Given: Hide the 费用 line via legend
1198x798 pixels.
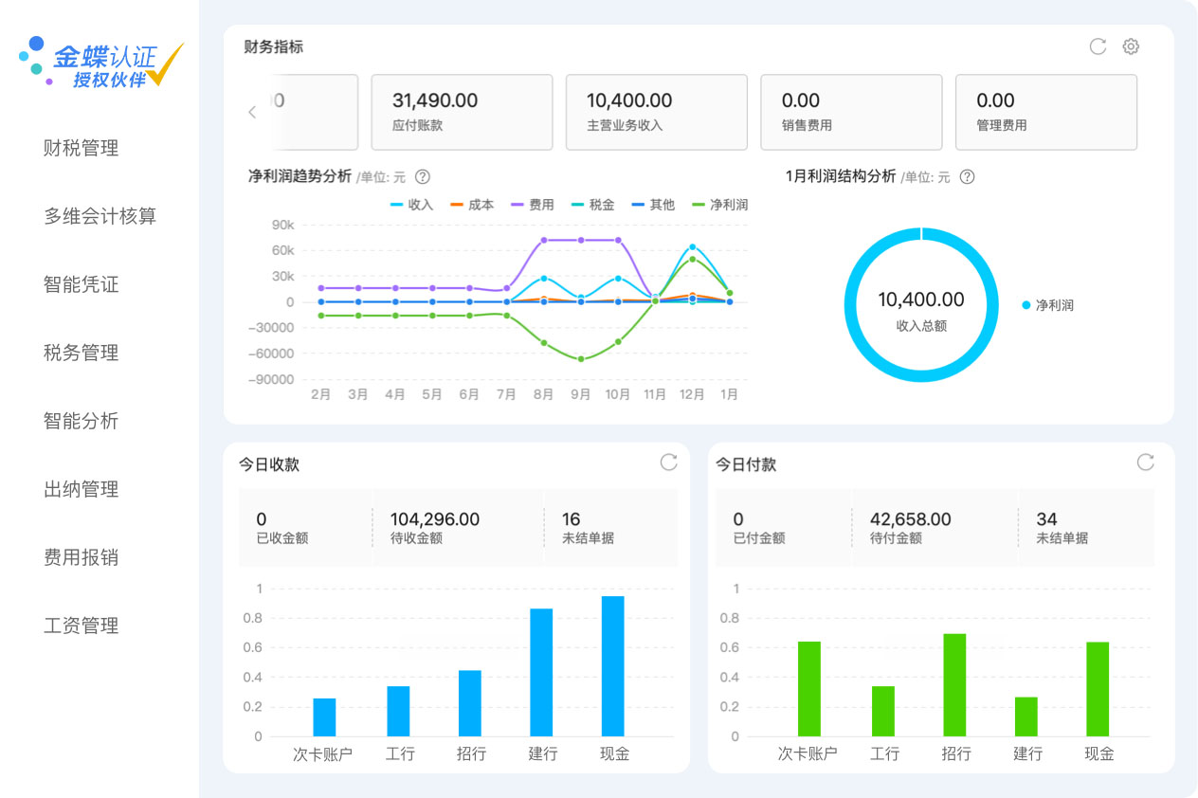Looking at the screenshot, I should (533, 205).
